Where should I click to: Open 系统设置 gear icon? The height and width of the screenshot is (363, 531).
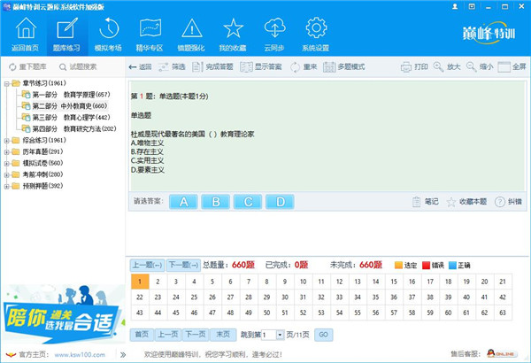click(x=315, y=34)
